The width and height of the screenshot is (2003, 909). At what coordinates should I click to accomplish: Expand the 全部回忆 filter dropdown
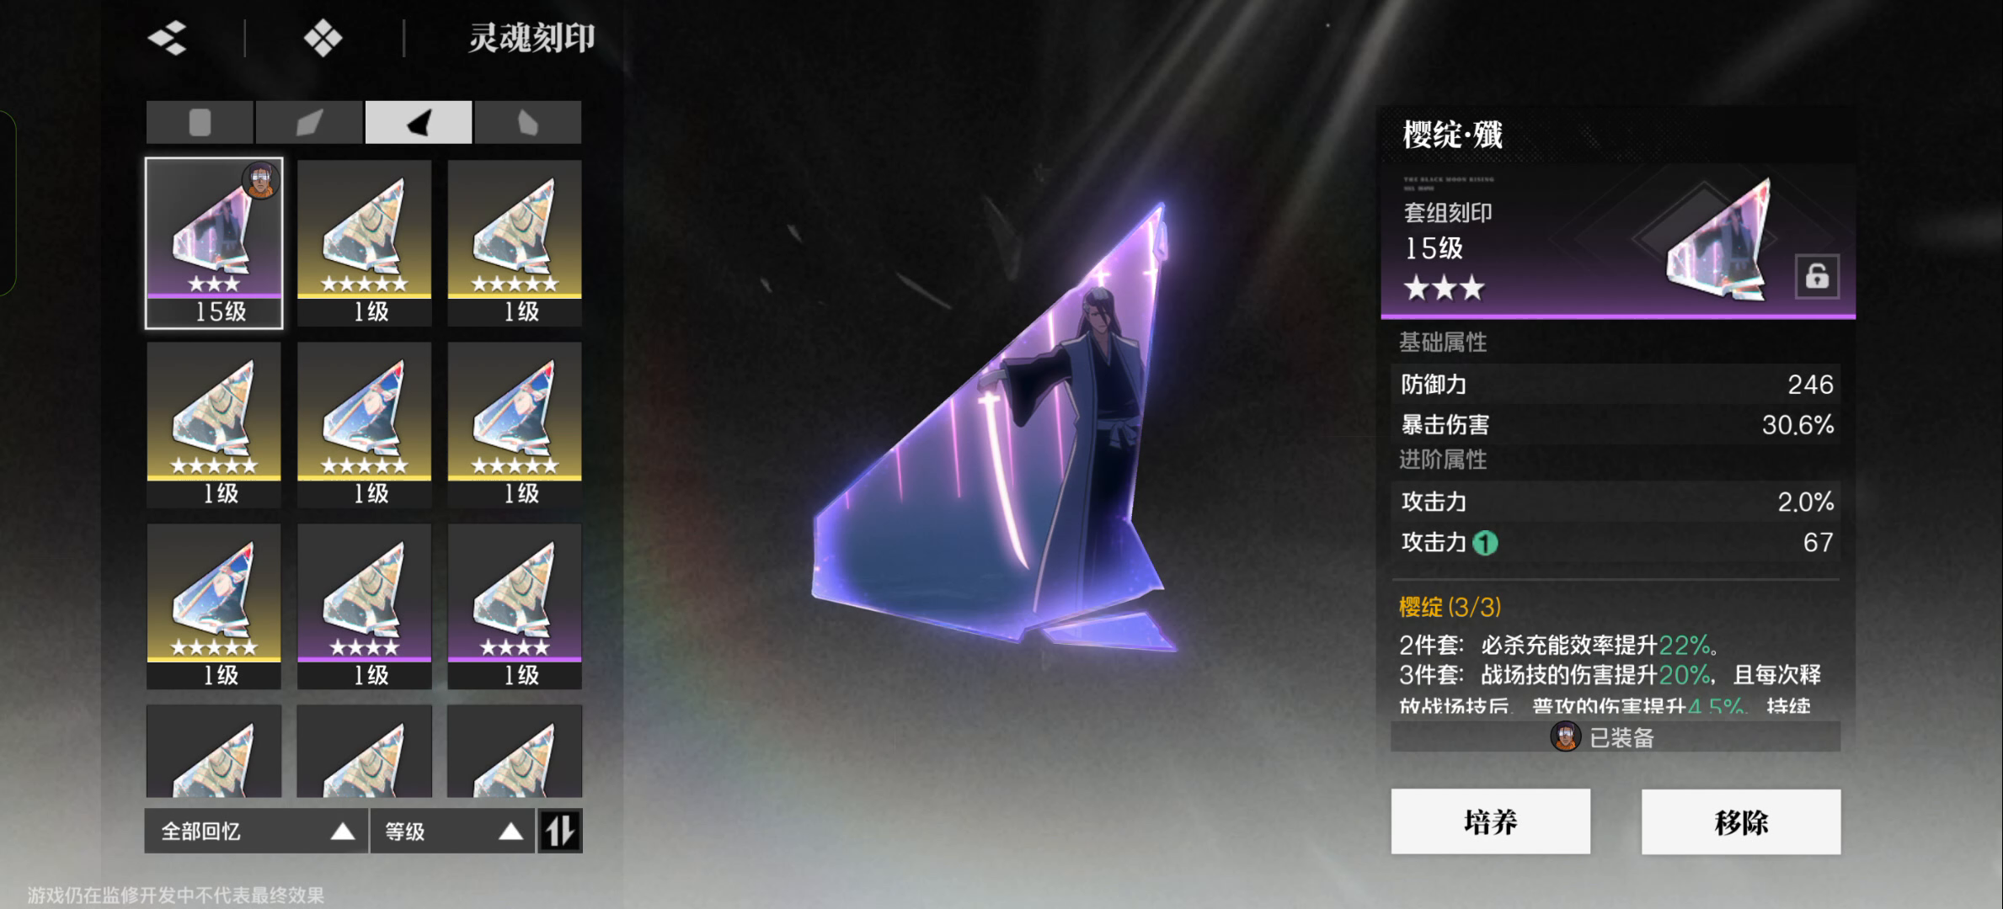(x=256, y=831)
